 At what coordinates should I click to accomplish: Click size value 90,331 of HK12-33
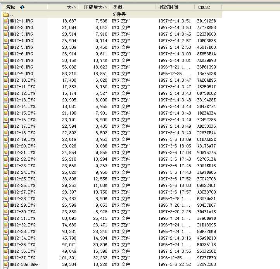pos(69,232)
